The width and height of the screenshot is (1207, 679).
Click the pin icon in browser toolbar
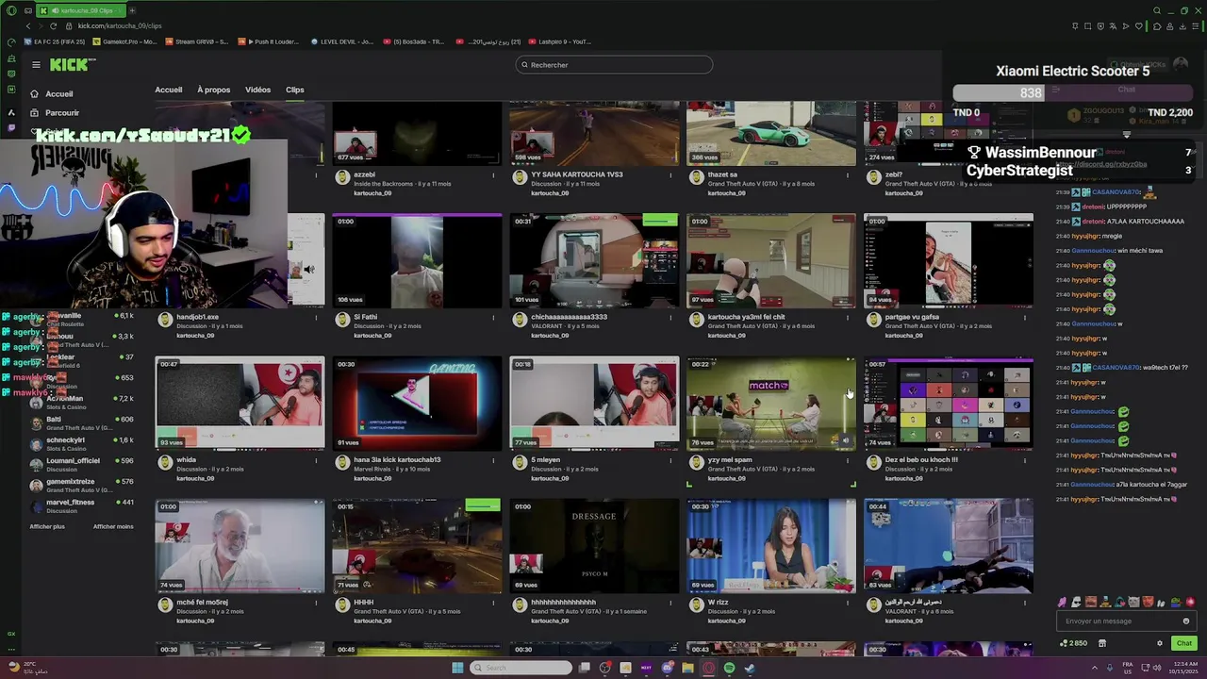[1076, 26]
